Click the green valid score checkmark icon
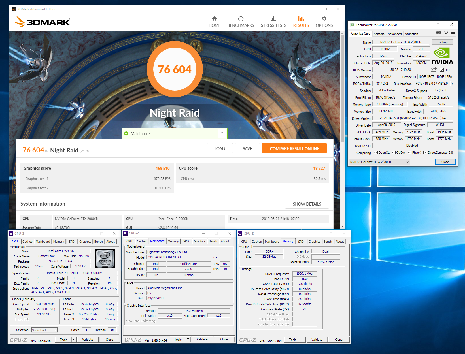Viewport: 465px width, 354px height. (x=126, y=133)
